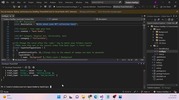Open the Git menu
This screenshot has width=179, height=100.
pos(24,2)
